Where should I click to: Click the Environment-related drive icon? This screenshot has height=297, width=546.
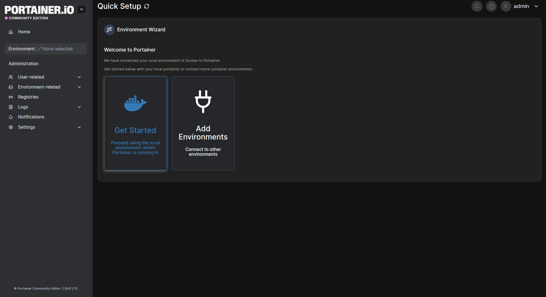pyautogui.click(x=11, y=87)
